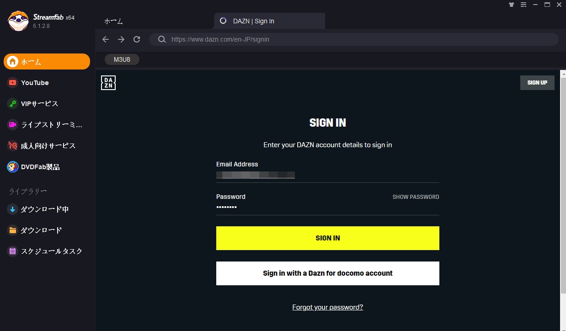566x331 pixels.
Task: Click the scrollbar up arrow
Action: [563, 73]
